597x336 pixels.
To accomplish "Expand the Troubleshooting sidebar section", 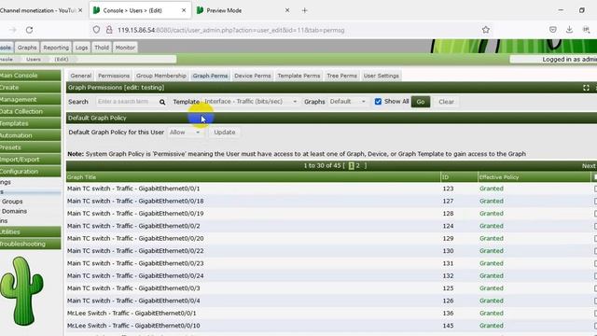I will coord(30,244).
